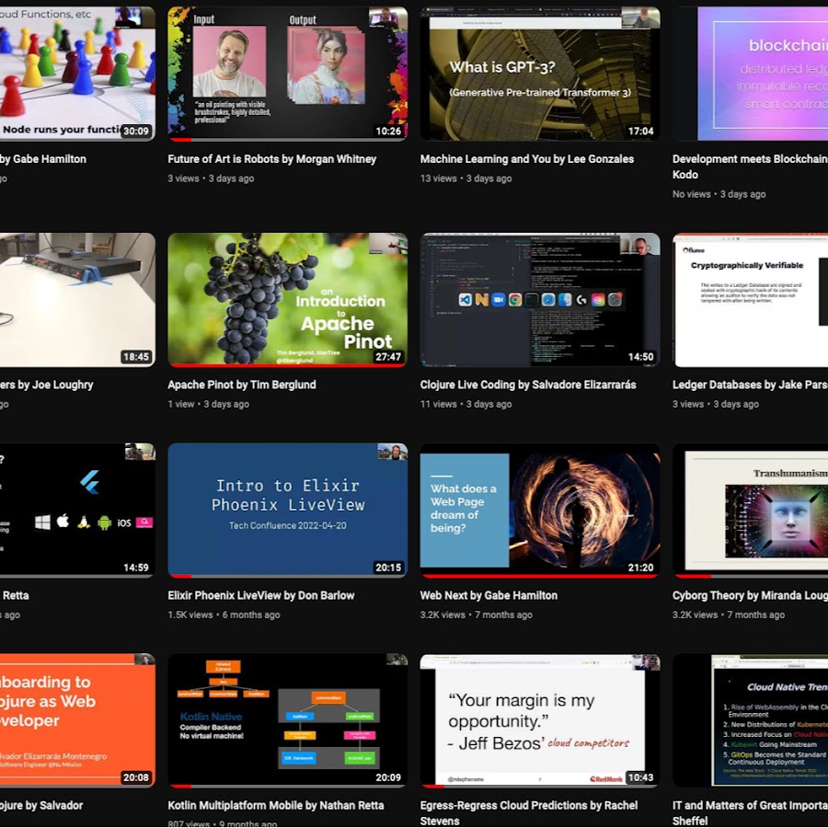Click the progress bar under Future of Art thumbnail
The image size is (828, 828).
287,140
